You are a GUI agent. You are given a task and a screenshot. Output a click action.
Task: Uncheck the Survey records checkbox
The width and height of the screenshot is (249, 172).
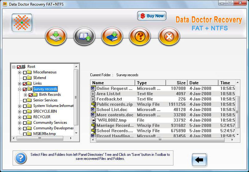pos(25,89)
